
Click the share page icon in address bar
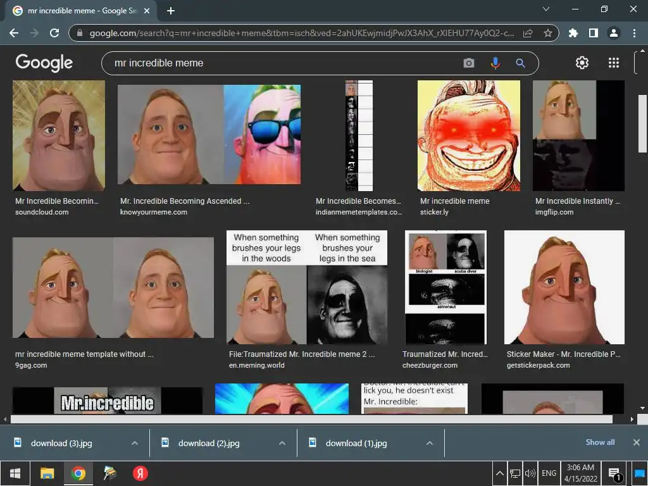click(x=528, y=33)
